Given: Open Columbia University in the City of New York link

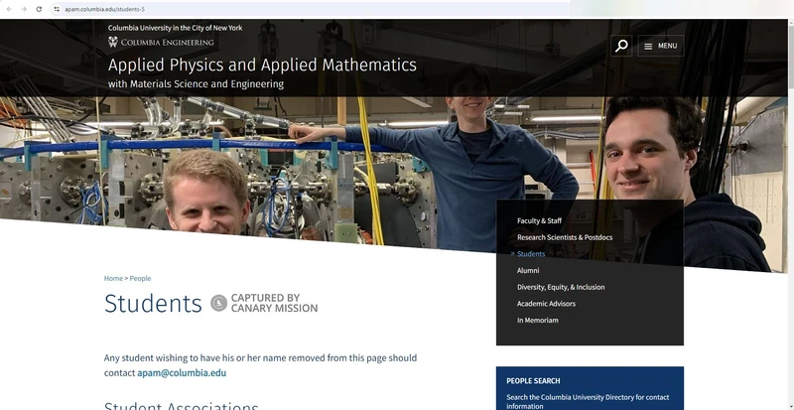Looking at the screenshot, I should (x=175, y=28).
